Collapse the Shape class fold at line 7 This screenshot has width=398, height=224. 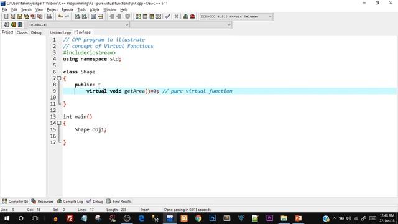59,78
